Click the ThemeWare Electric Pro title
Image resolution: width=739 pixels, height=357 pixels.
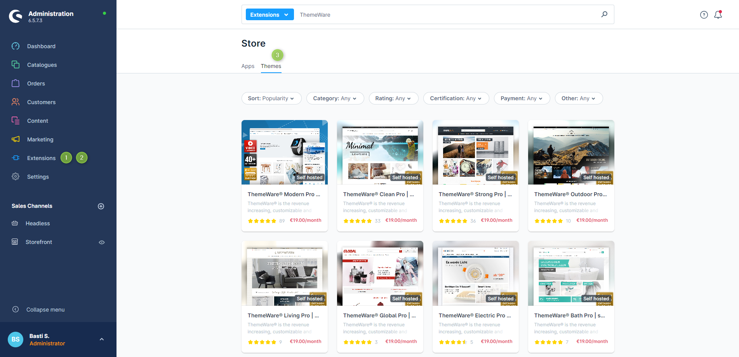(x=475, y=315)
